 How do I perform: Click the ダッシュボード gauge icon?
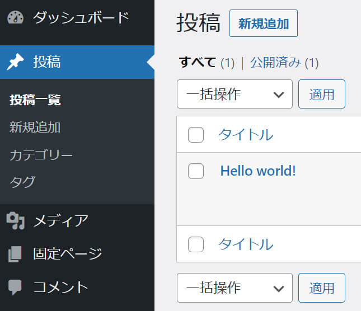point(15,17)
